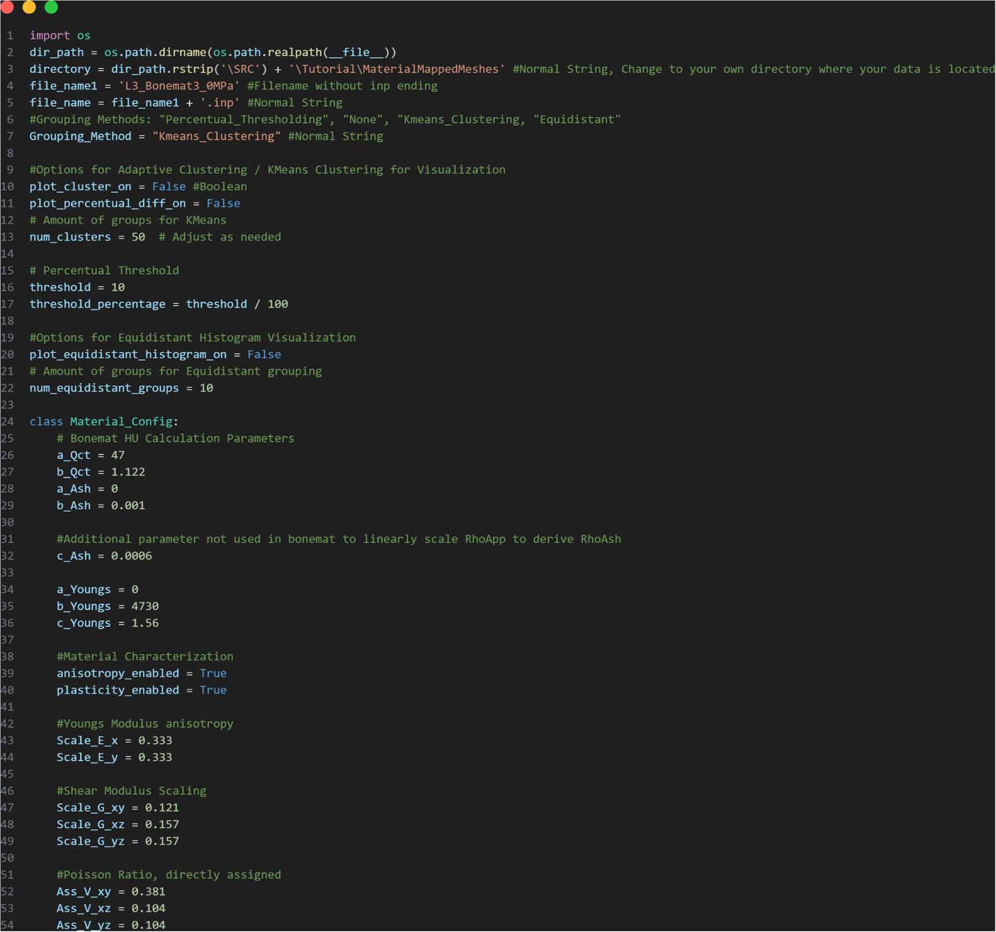996x932 pixels.
Task: Click Ass_V_xy value 0.381
Action: [x=148, y=891]
